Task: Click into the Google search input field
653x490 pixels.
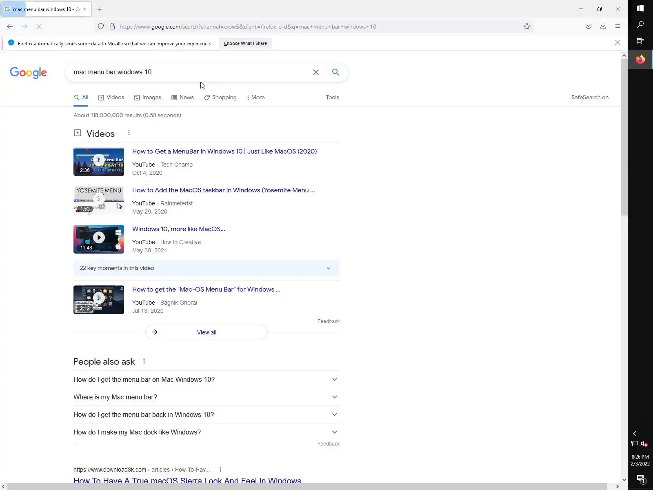Action: coord(190,72)
